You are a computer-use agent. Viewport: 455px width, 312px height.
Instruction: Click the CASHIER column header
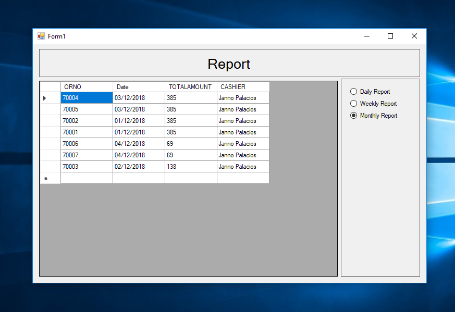(243, 87)
